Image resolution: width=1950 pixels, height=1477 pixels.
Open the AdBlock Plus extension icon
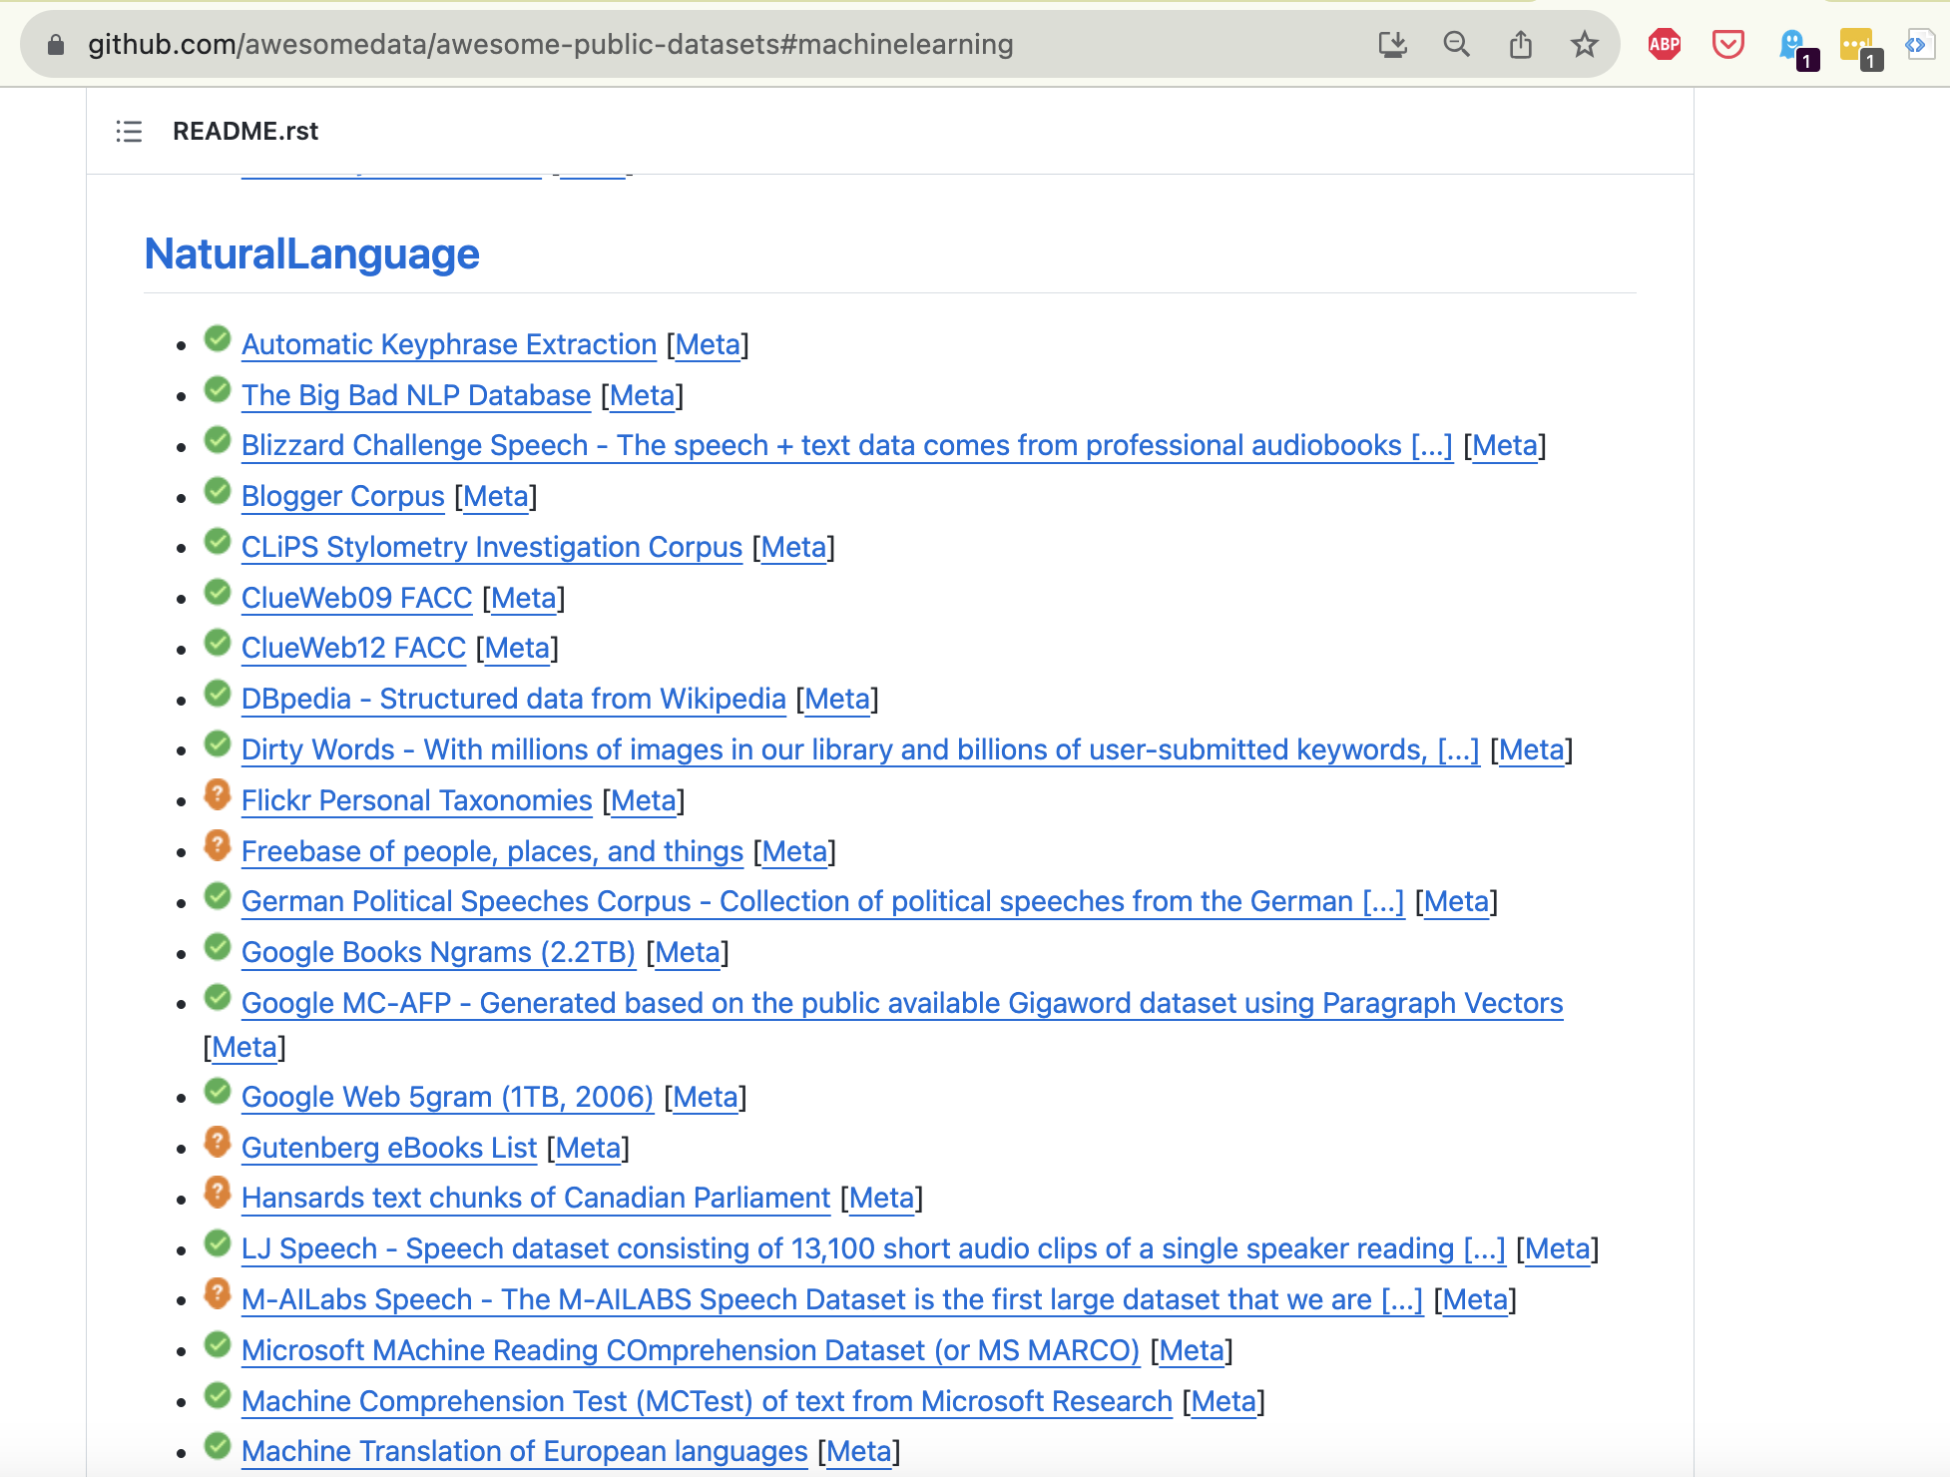(x=1664, y=44)
